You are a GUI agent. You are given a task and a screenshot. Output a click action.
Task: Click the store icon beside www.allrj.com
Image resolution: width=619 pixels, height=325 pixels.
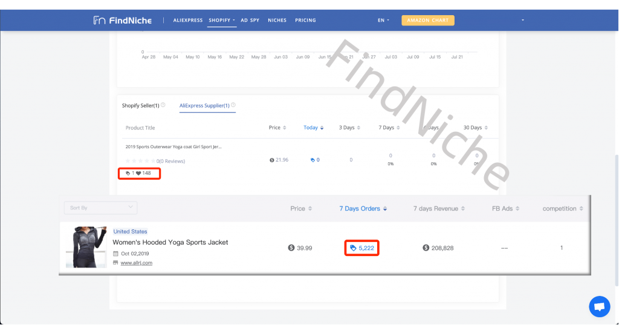[115, 263]
